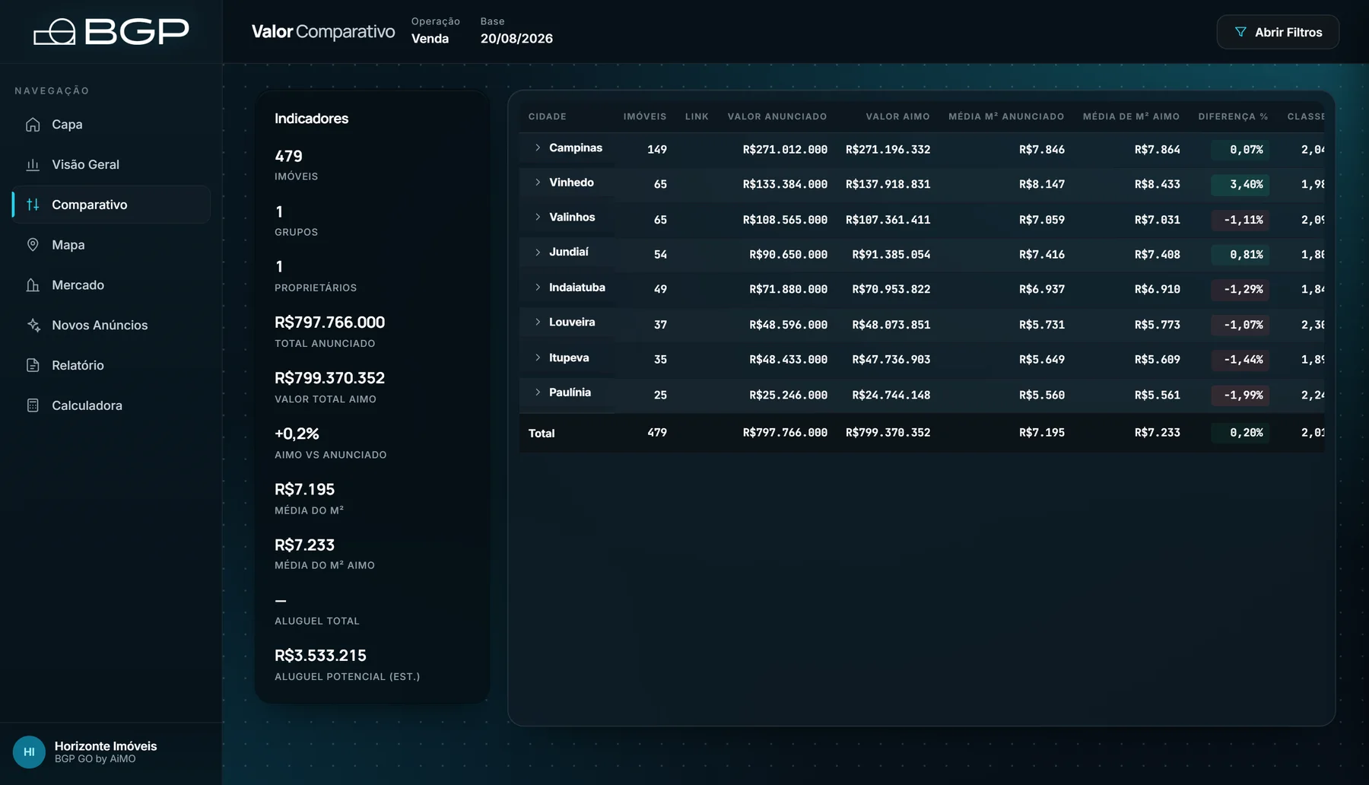This screenshot has height=785, width=1369.
Task: Click the Horizonte Imóveis account name
Action: click(x=106, y=746)
